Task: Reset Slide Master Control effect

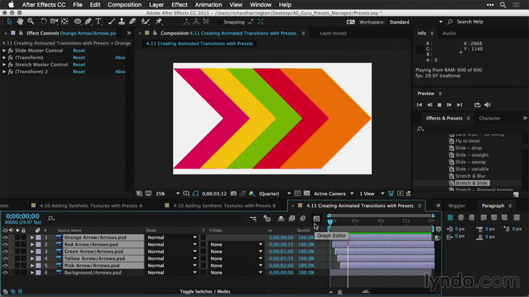Action: pos(79,50)
